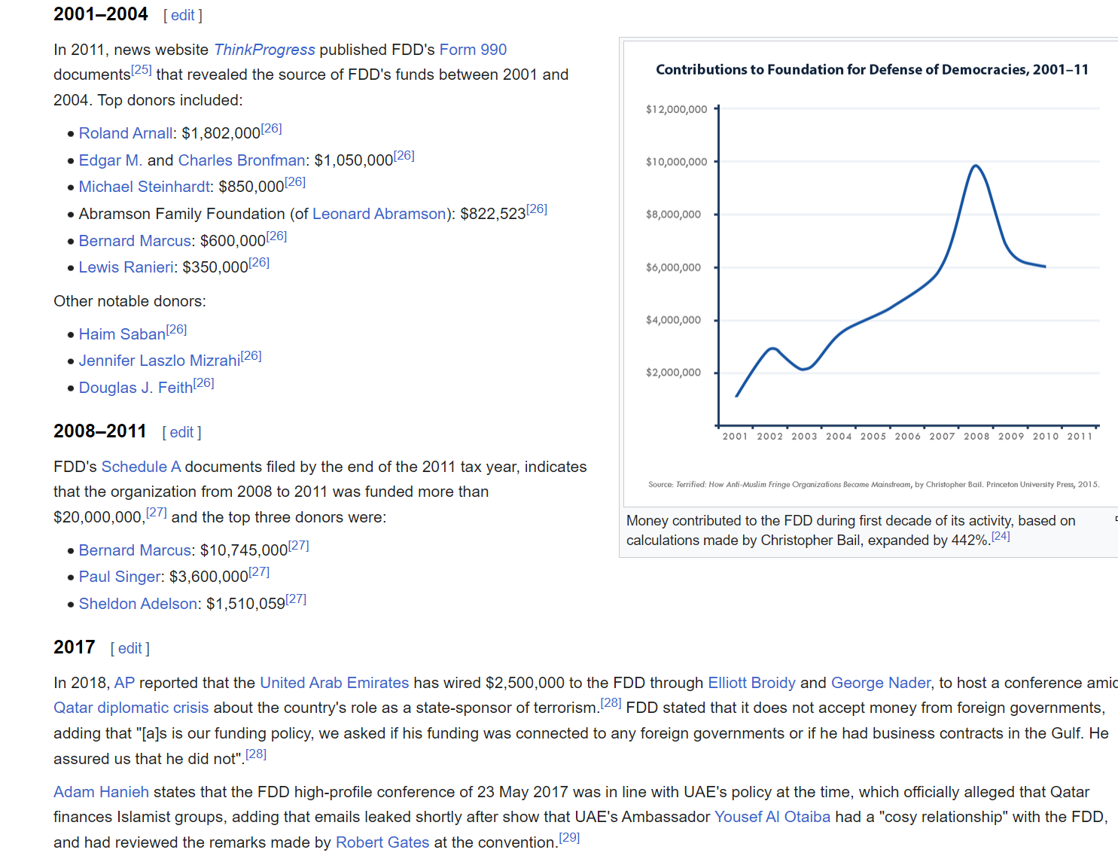Viewport: 1118px width, 868px height.
Task: Open Adam Hanieh's article
Action: coord(101,792)
